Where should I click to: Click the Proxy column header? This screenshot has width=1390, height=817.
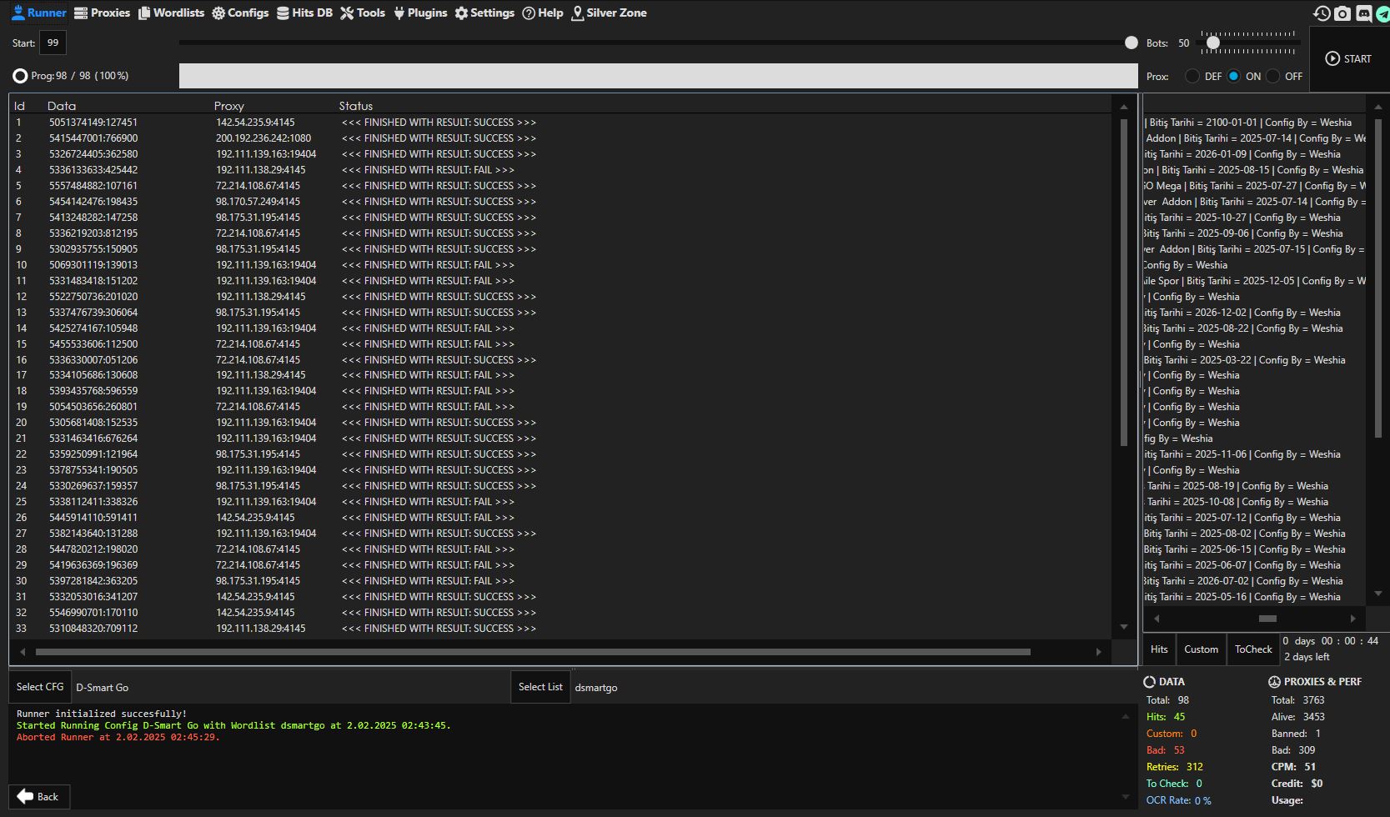[228, 106]
